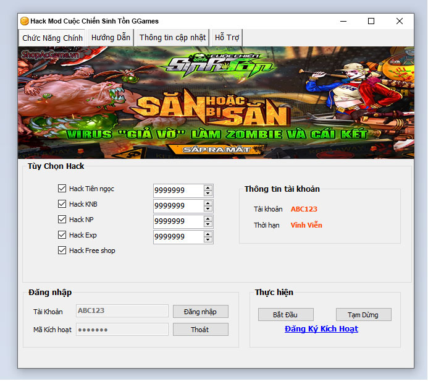Toggle Hack Exp checkbox

point(62,235)
